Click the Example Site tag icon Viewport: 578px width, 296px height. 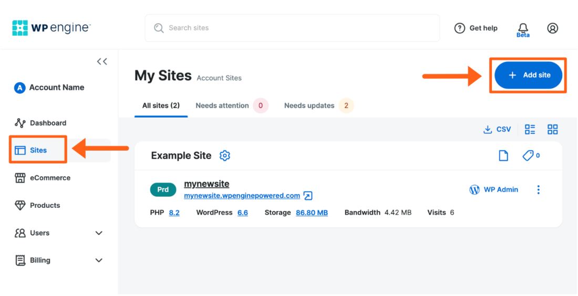click(x=528, y=156)
